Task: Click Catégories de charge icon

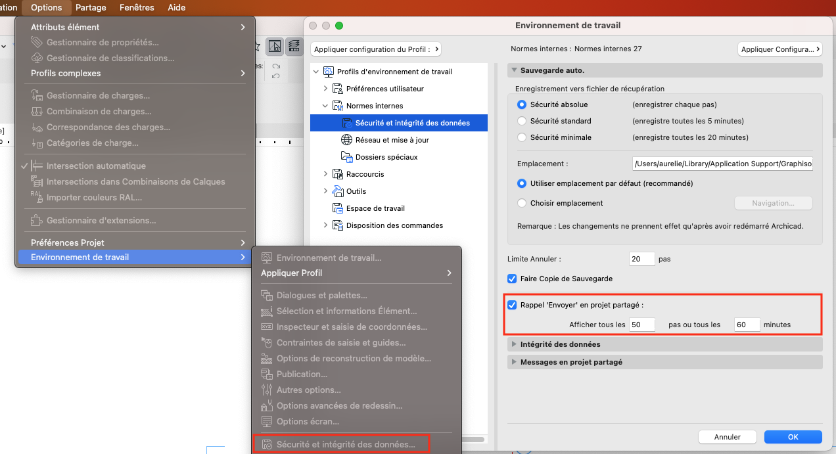Action: click(37, 143)
